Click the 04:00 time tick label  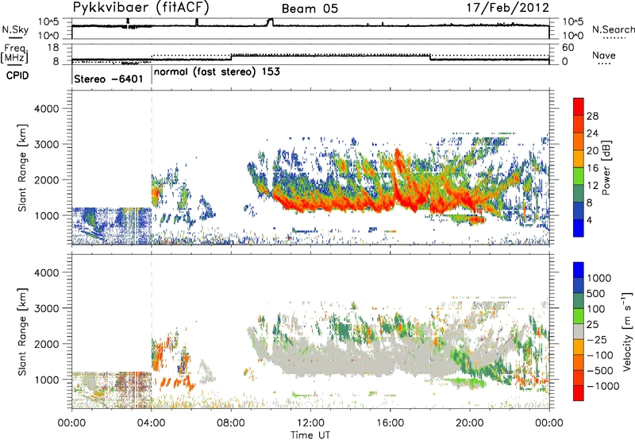click(x=151, y=423)
